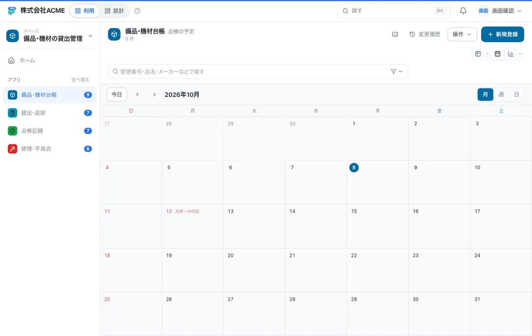532x336 pixels.
Task: Switch to 設計 mode
Action: coord(114,11)
